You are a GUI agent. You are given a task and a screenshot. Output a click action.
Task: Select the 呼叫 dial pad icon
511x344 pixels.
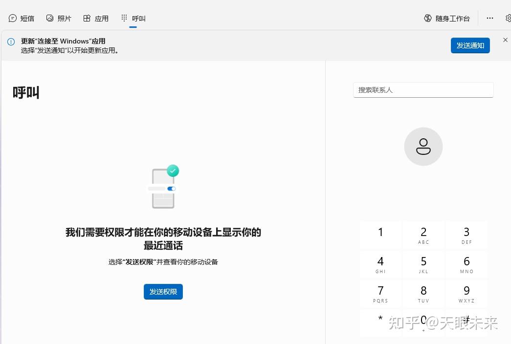[124, 18]
